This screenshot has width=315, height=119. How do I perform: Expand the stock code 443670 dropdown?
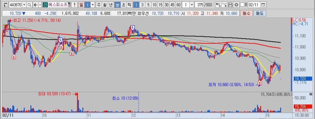pos(24,5)
